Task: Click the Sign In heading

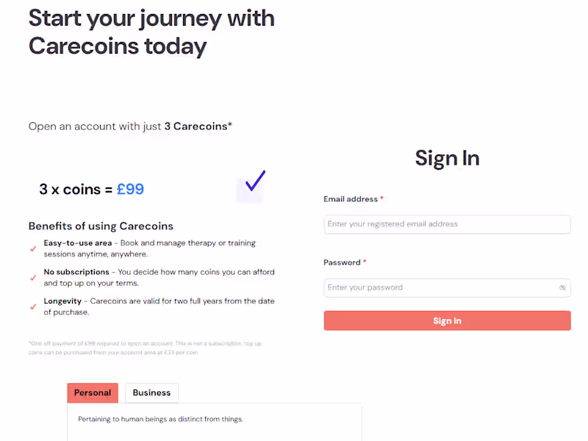Action: [447, 158]
